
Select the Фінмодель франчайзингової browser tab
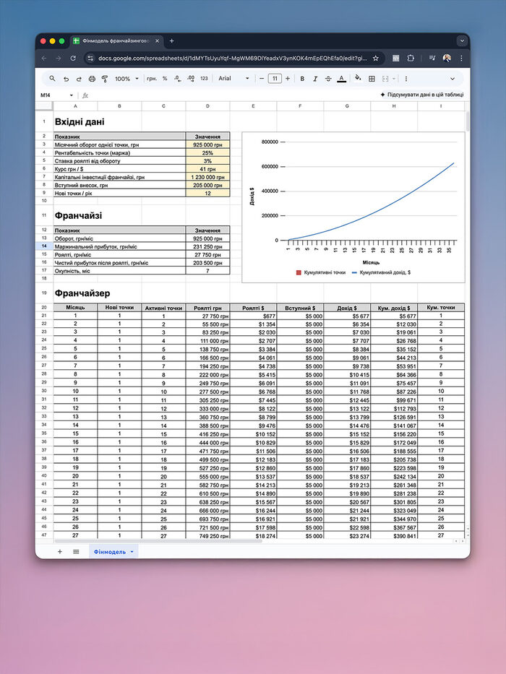click(x=116, y=41)
